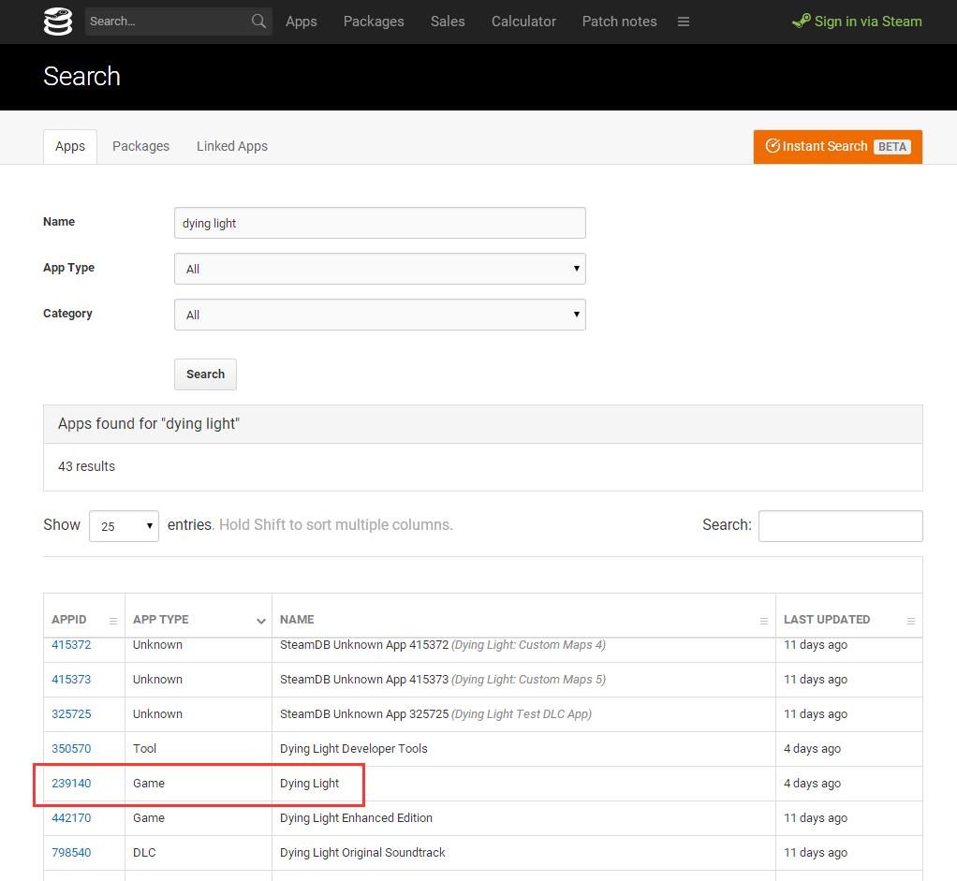Click the Search button below the form
957x881 pixels.
pyautogui.click(x=205, y=374)
